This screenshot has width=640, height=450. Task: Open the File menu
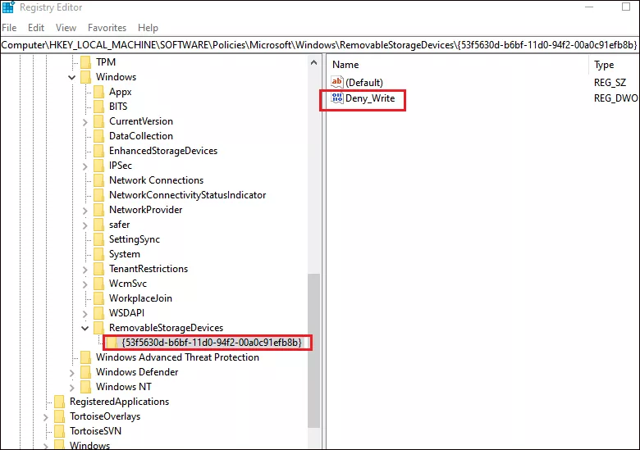tap(9, 28)
